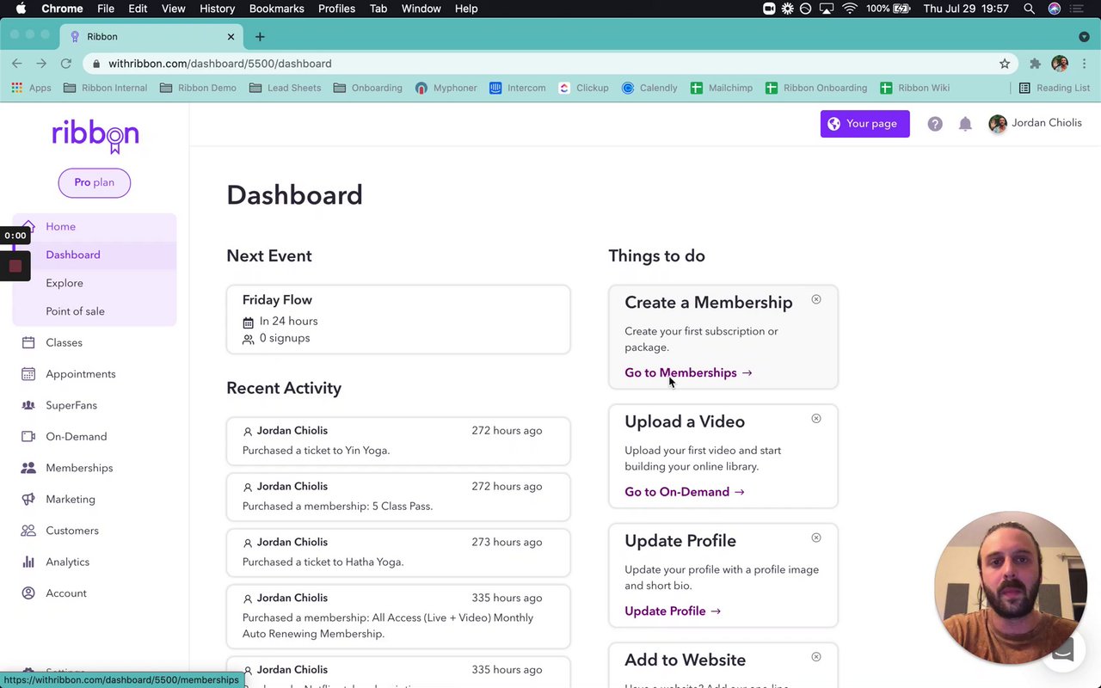Follow the Update Profile link
This screenshot has height=688, width=1101.
673,611
